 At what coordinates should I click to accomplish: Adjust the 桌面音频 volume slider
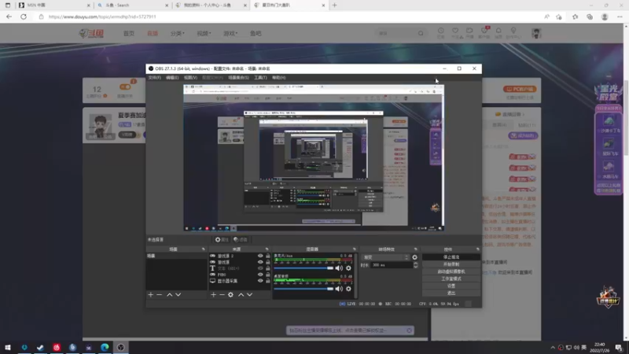point(303,289)
